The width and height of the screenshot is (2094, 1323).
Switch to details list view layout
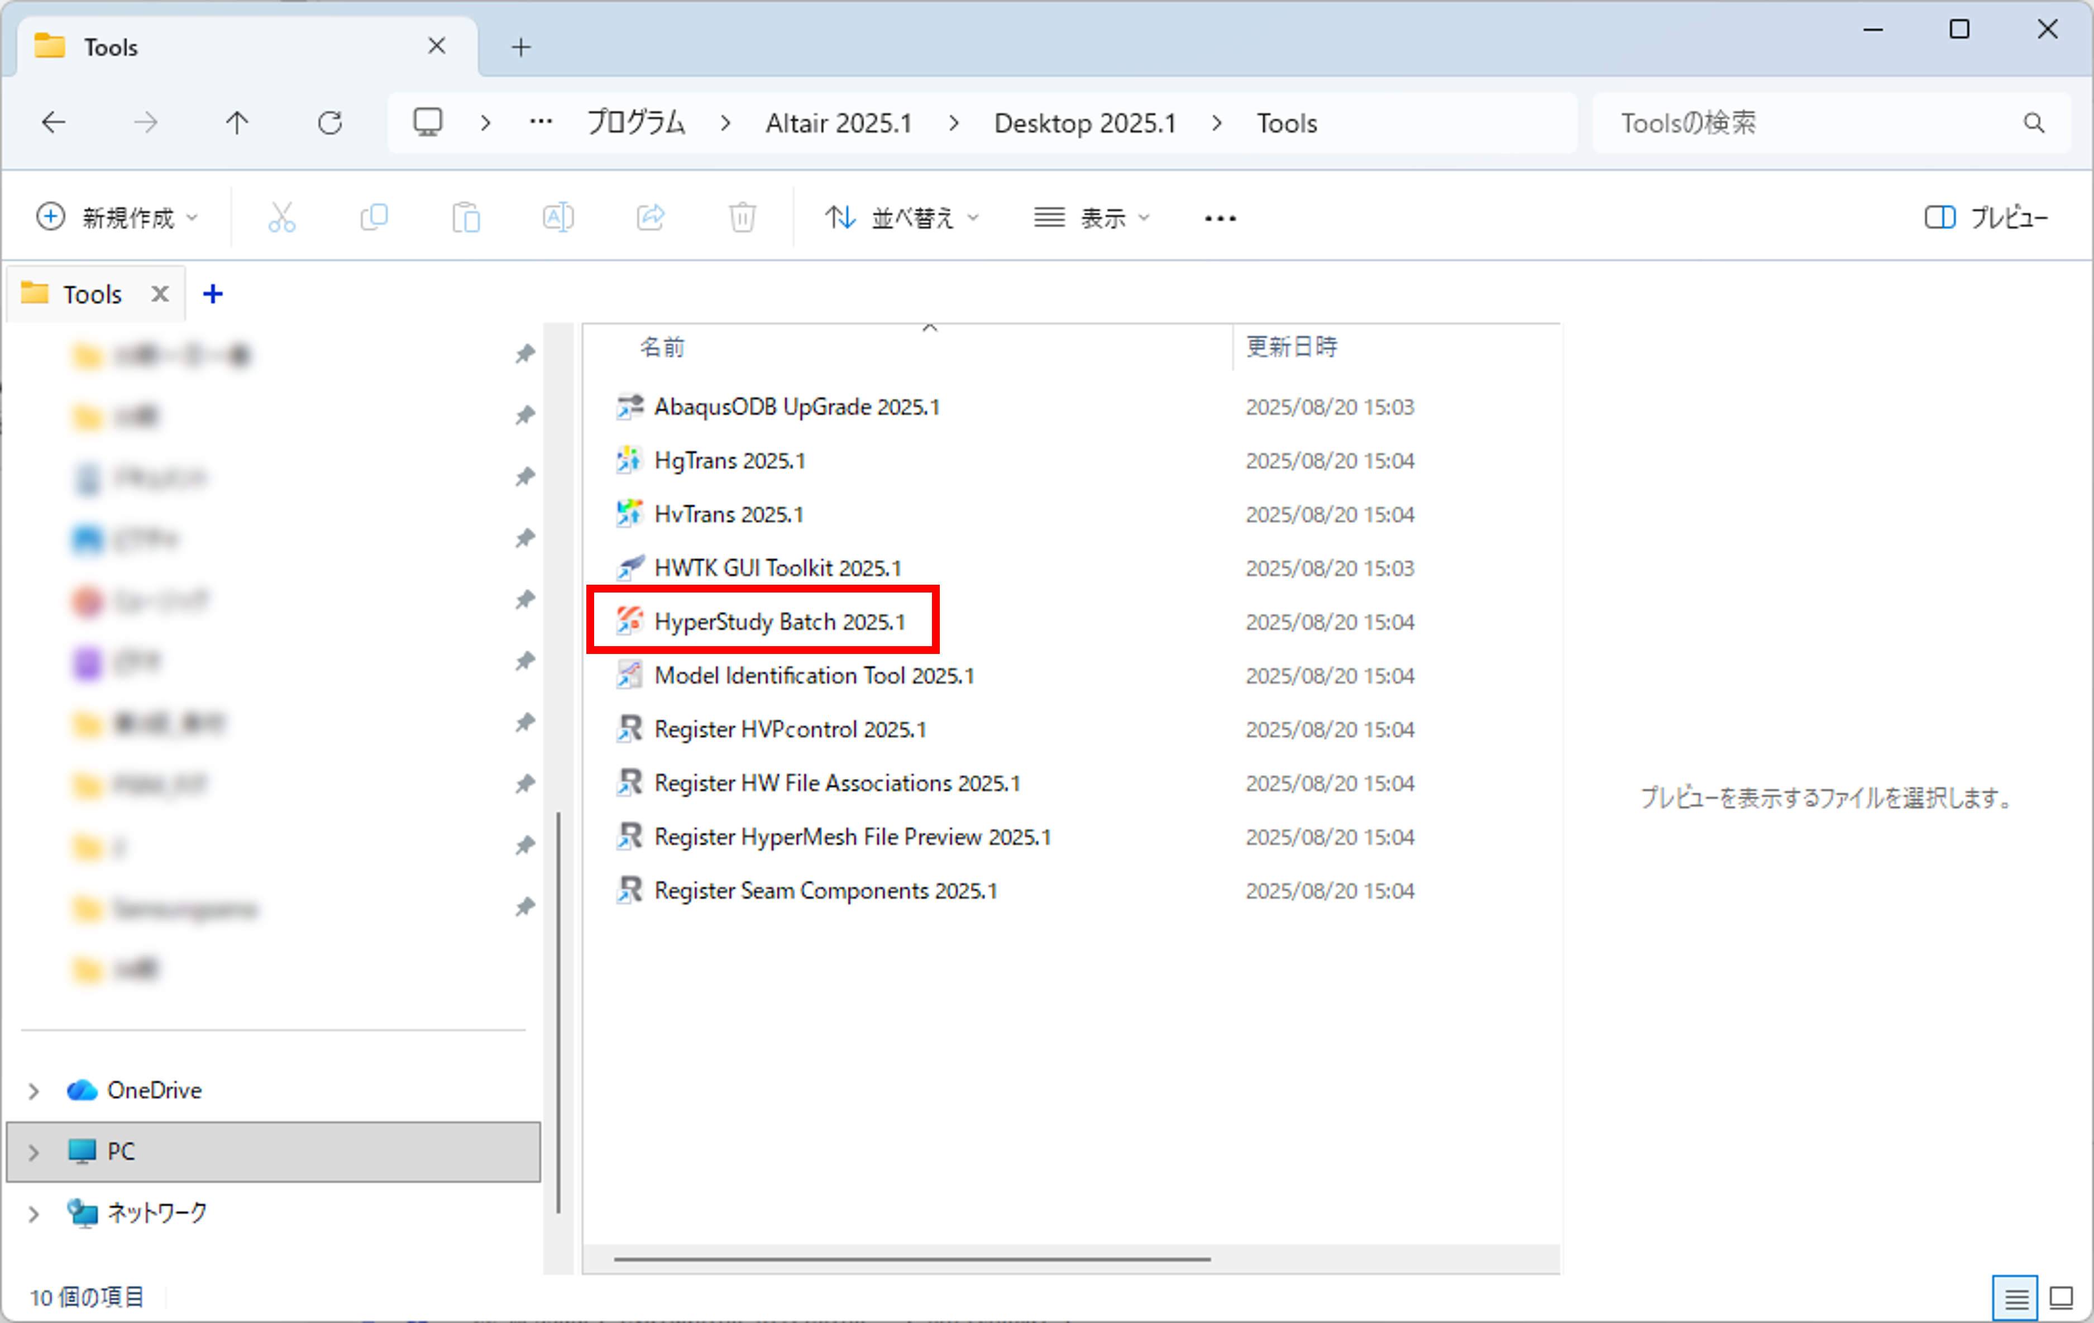tap(2016, 1298)
